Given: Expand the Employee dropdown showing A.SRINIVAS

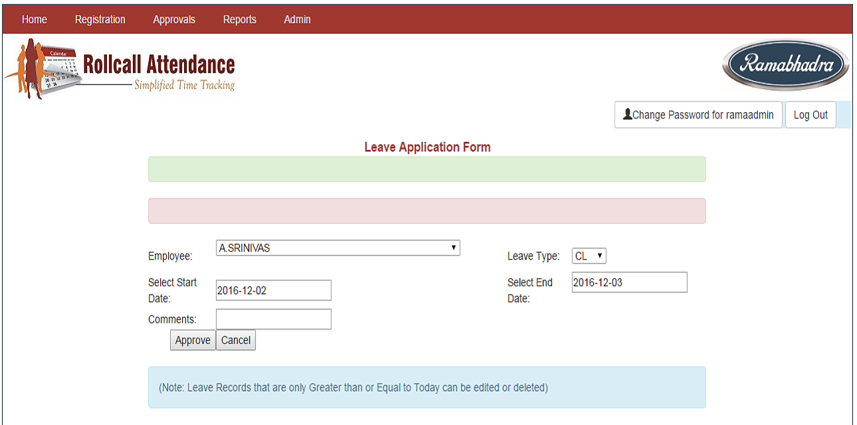Looking at the screenshot, I should [x=338, y=248].
